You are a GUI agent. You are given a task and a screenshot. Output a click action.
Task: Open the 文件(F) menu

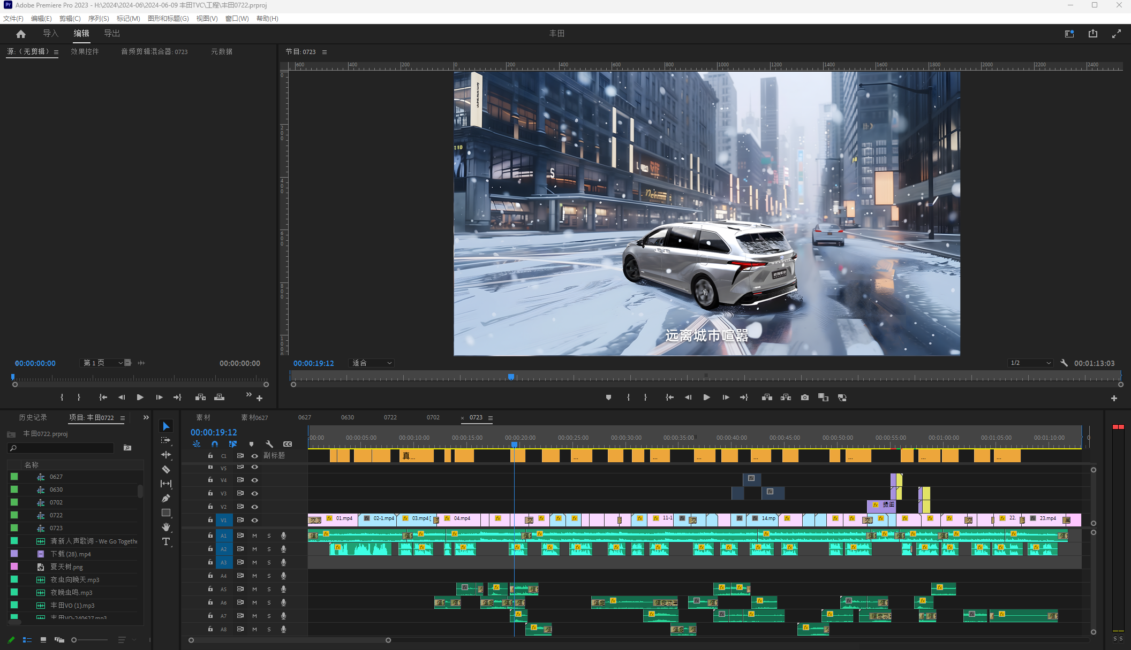pyautogui.click(x=13, y=18)
